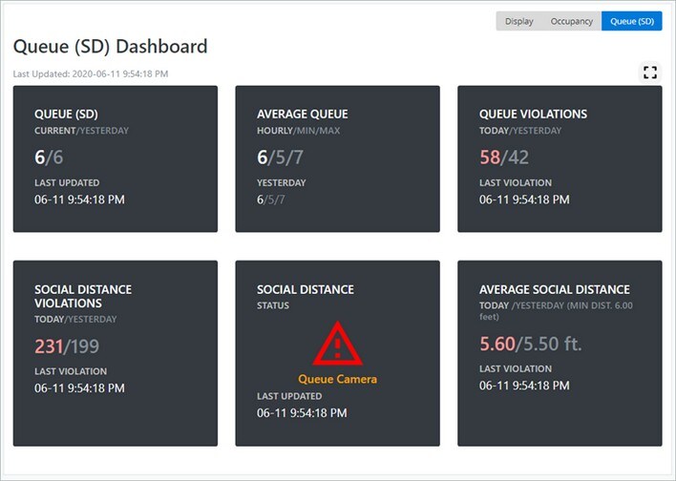676x481 pixels.
Task: Click the Queue (SD) Dashboard page heading
Action: coord(110,46)
